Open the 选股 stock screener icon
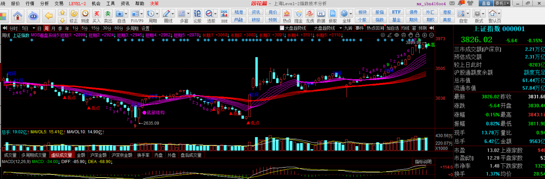545x179 pixels. [x=209, y=13]
